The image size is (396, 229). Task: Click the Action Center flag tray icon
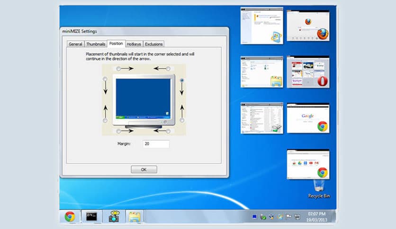pyautogui.click(x=288, y=217)
